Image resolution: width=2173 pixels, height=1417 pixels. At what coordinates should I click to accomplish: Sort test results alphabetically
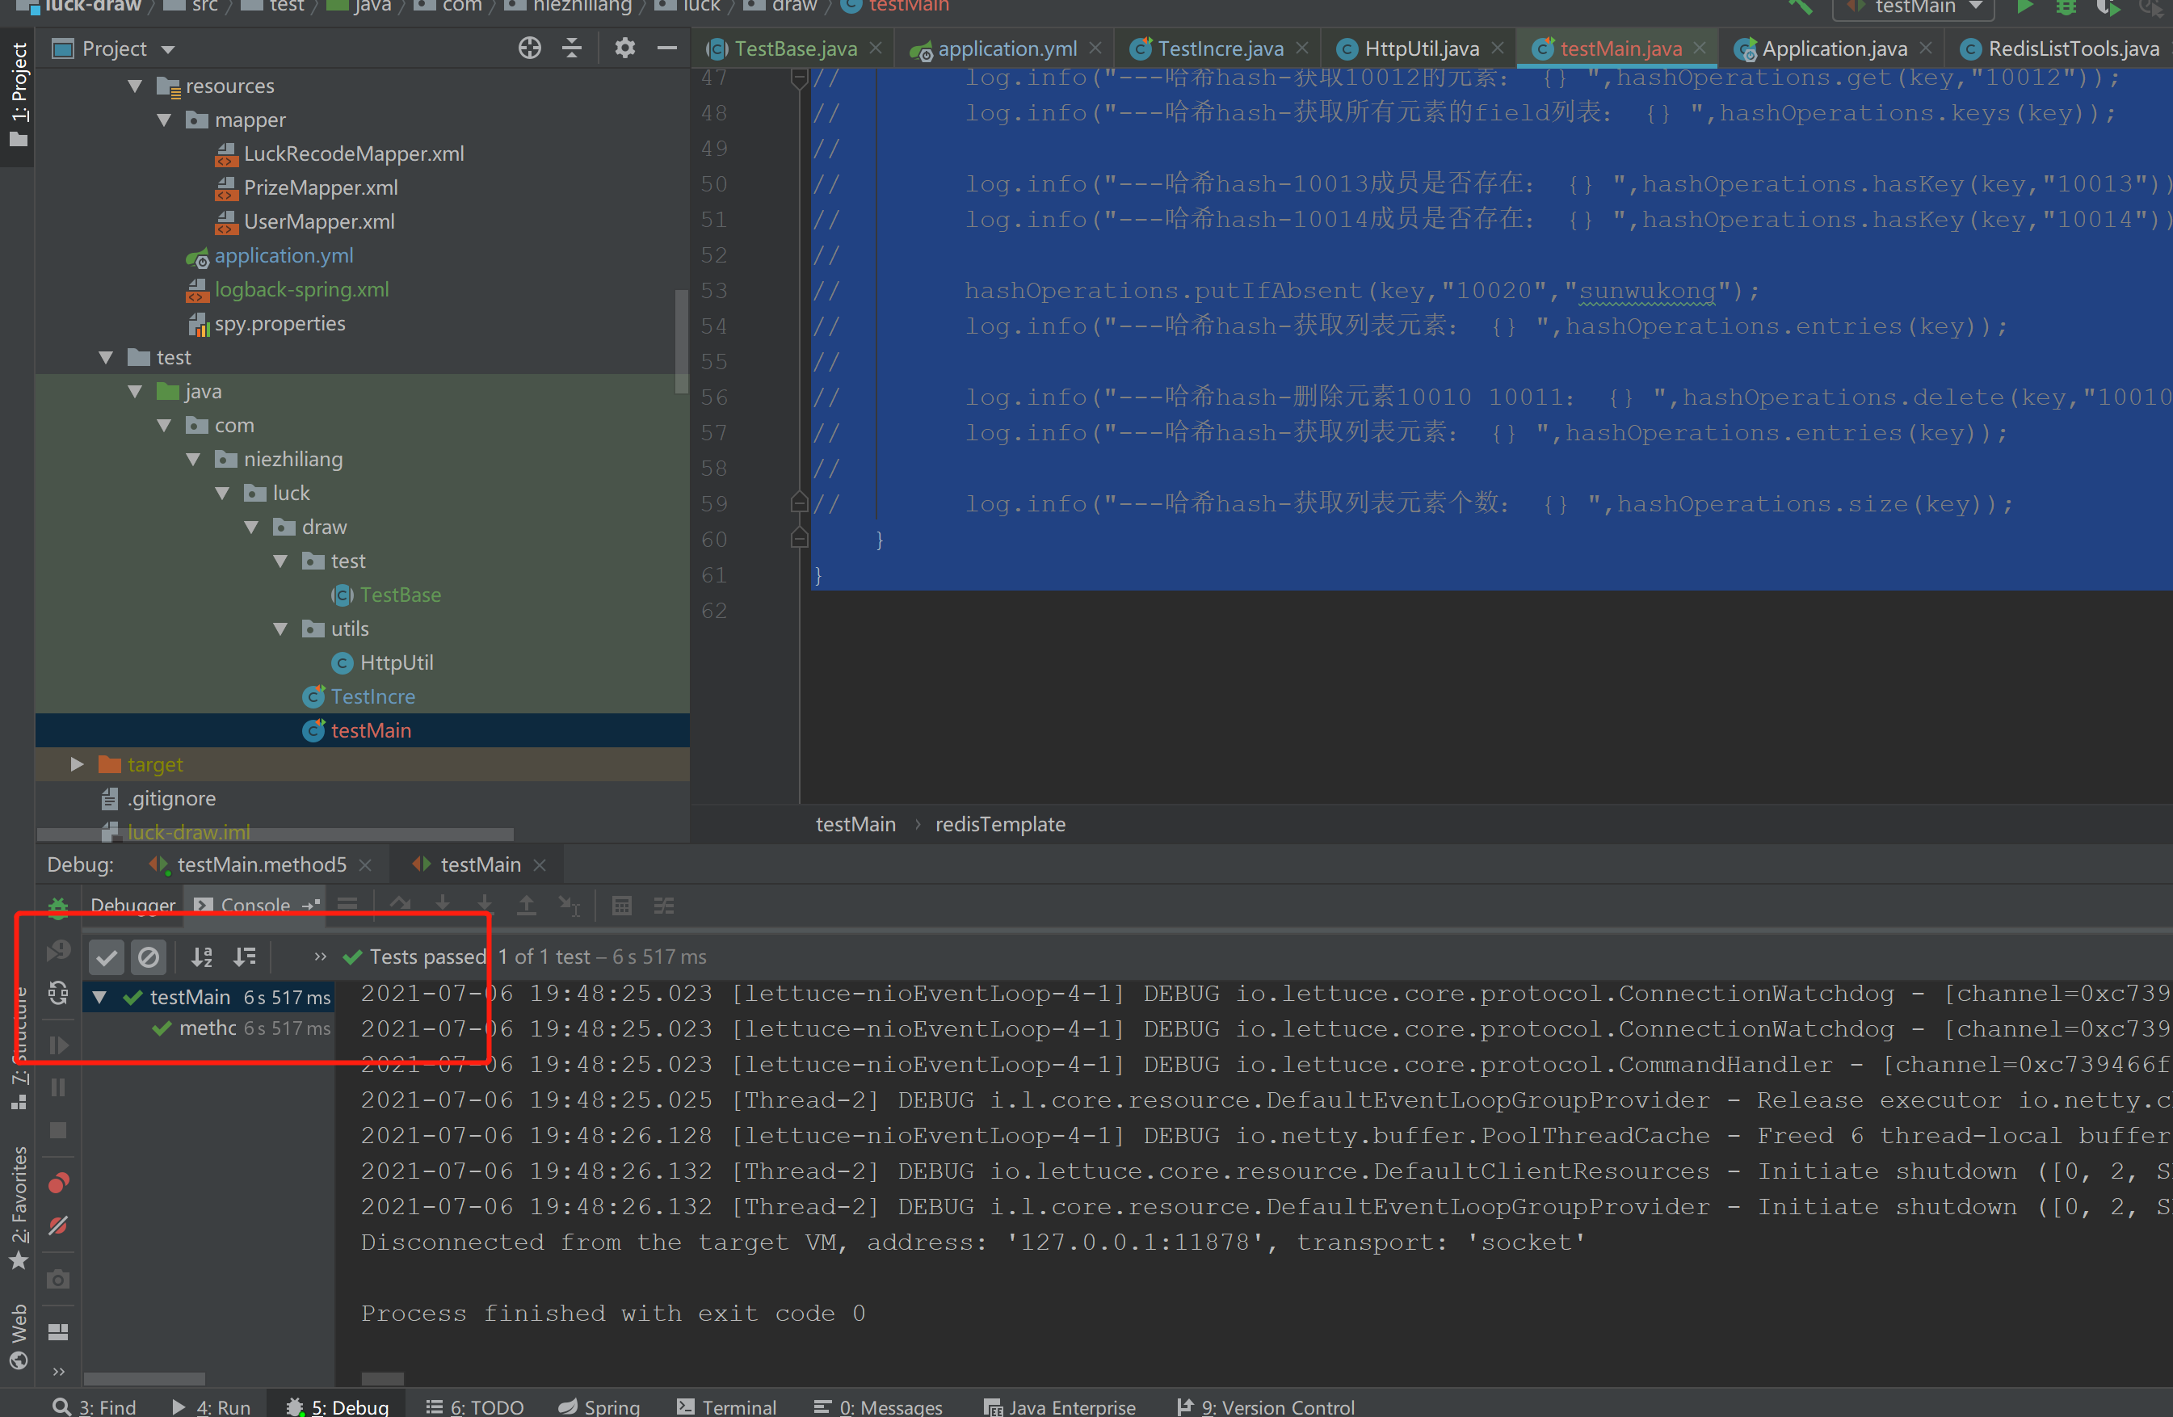[x=202, y=957]
